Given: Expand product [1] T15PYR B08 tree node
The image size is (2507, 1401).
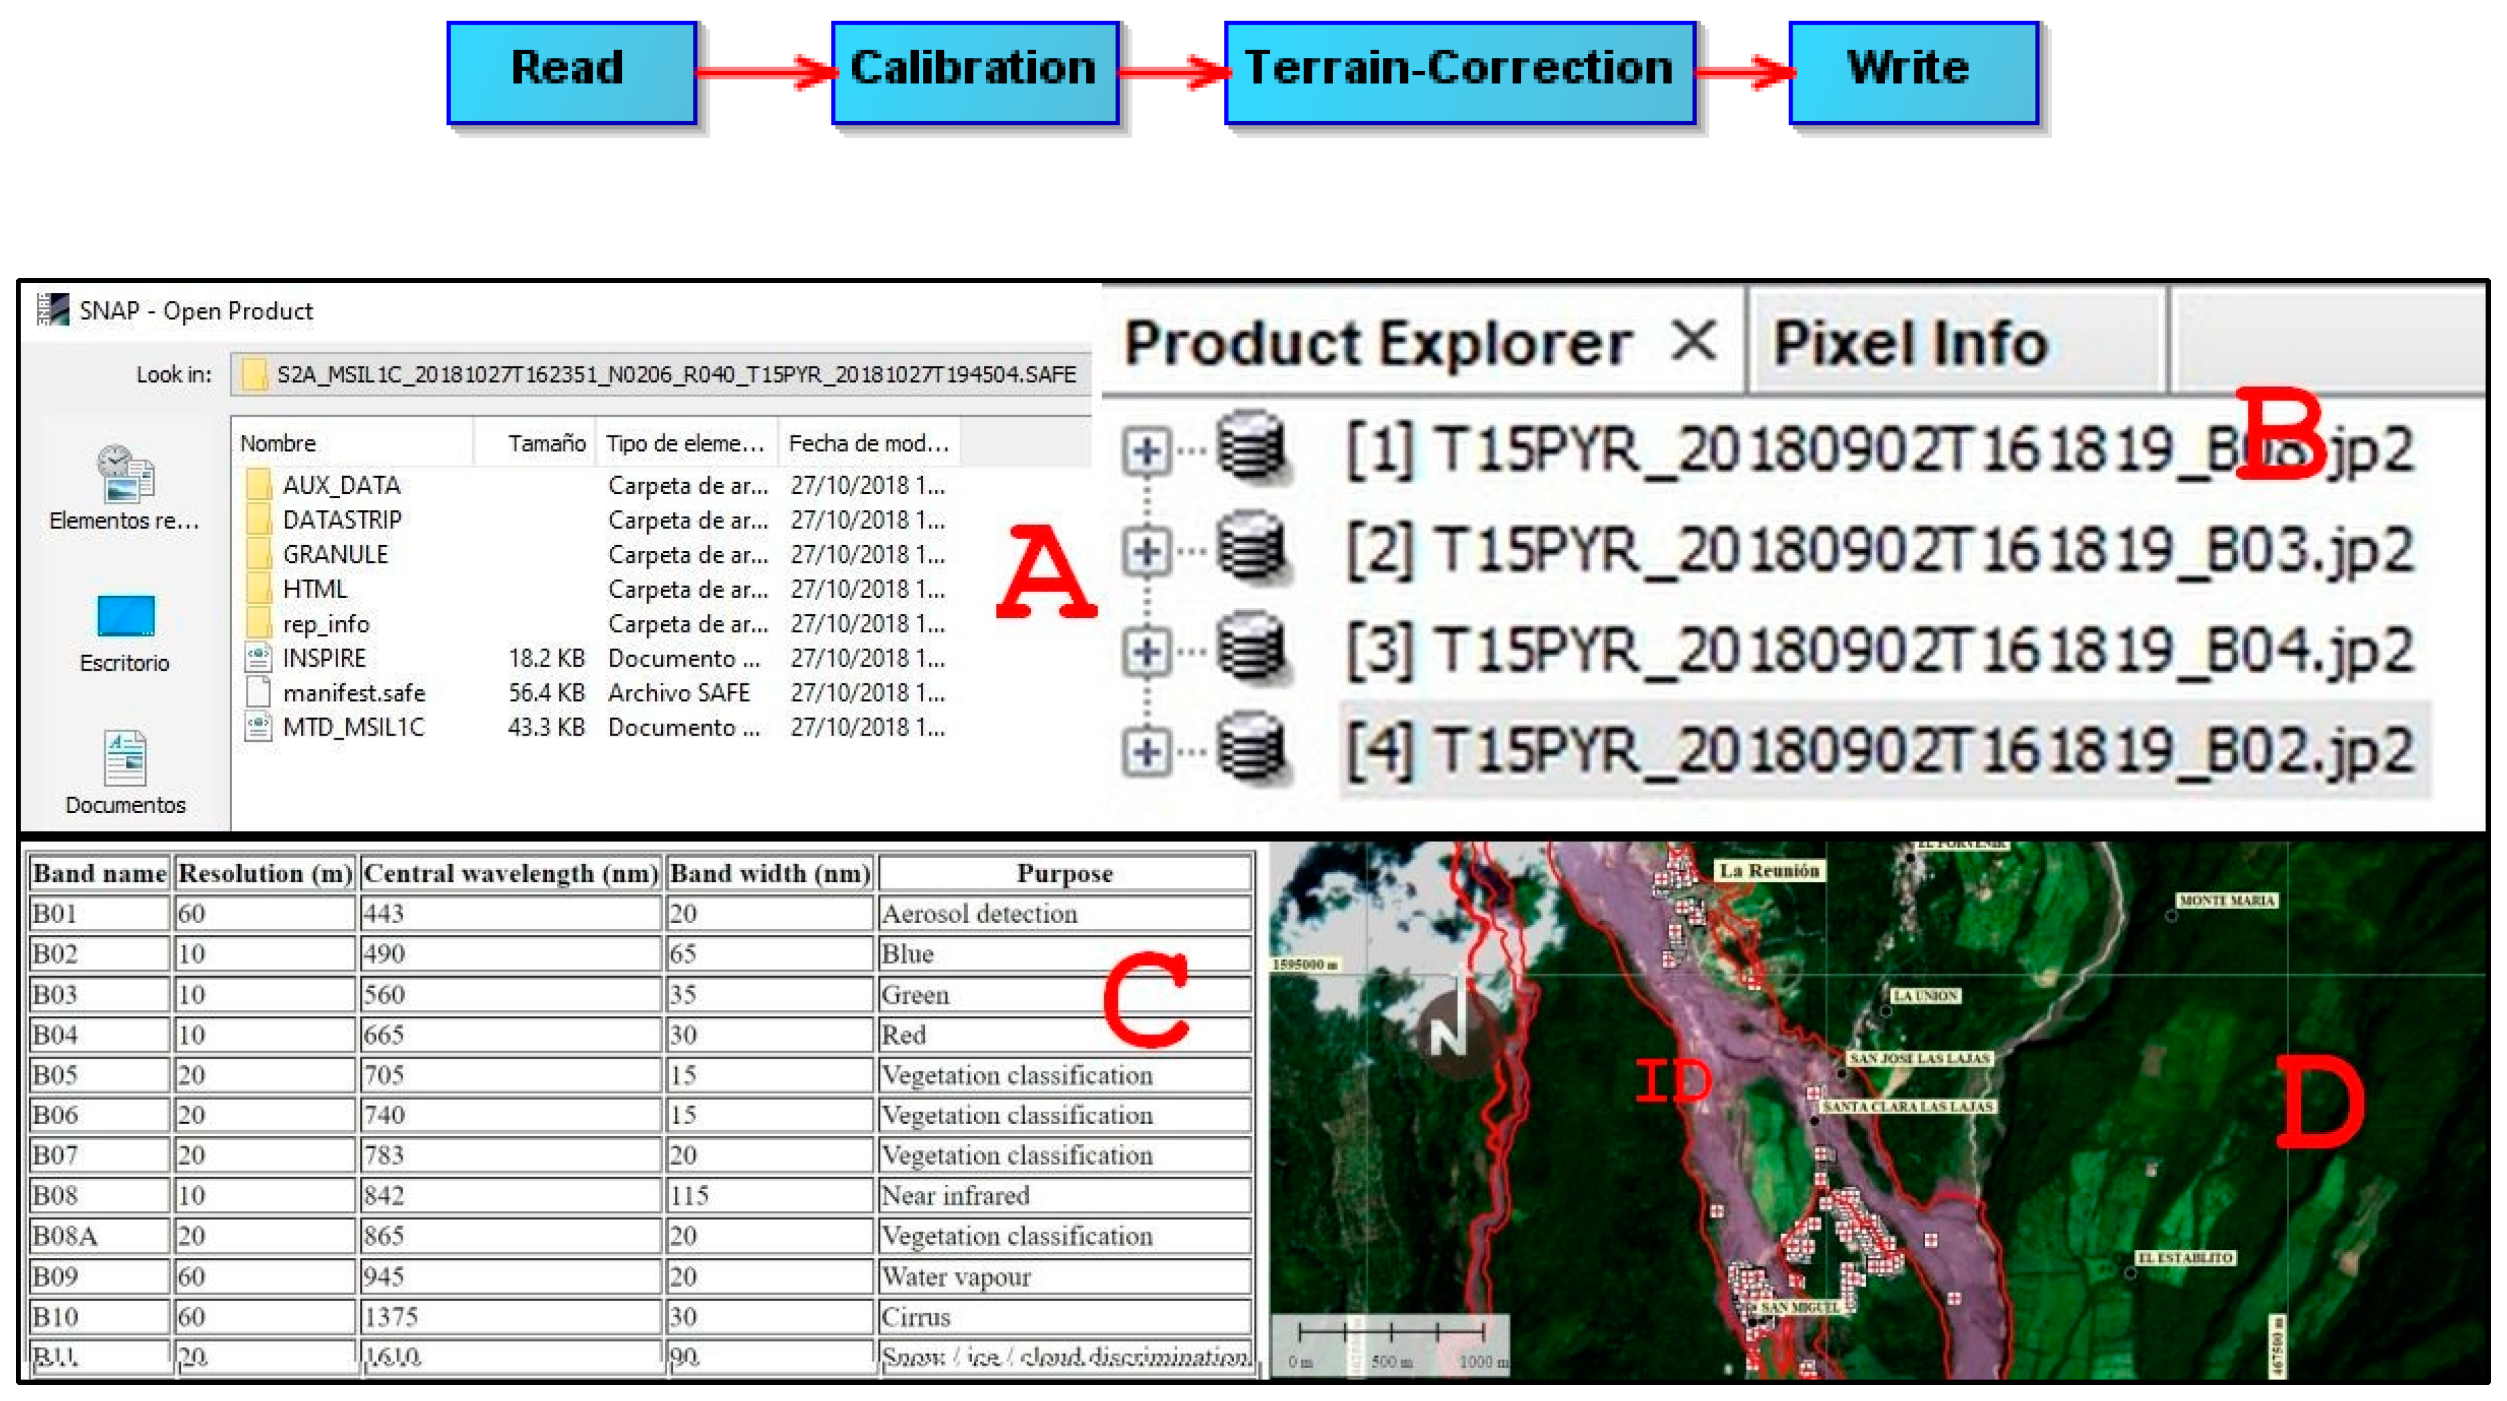Looking at the screenshot, I should (1146, 451).
